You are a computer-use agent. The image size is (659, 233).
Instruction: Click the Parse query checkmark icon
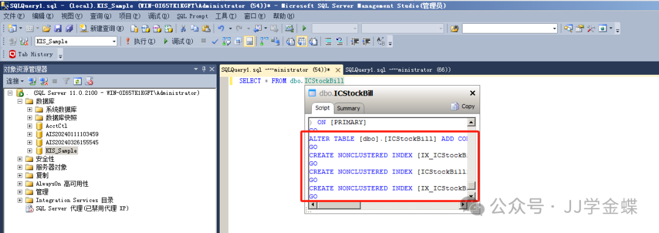(x=215, y=41)
